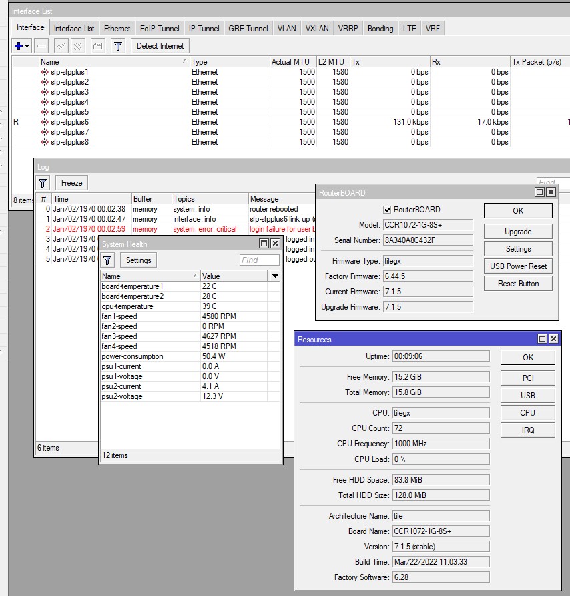The height and width of the screenshot is (596, 570).
Task: Click the filter funnel icon in Interface List
Action: [117, 46]
